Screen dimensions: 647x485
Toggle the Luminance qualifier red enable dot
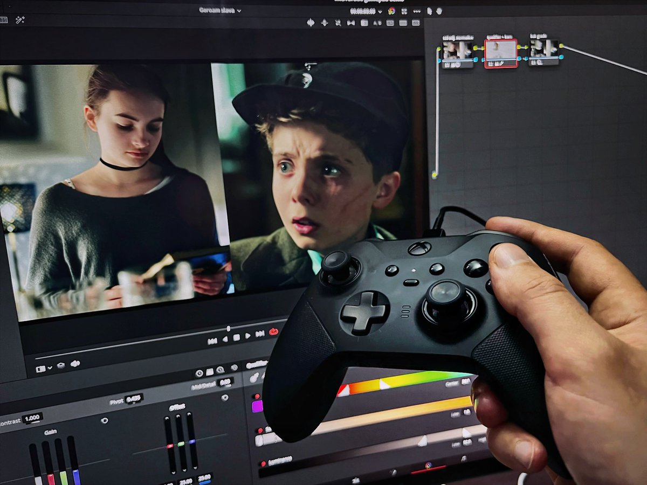(x=263, y=463)
